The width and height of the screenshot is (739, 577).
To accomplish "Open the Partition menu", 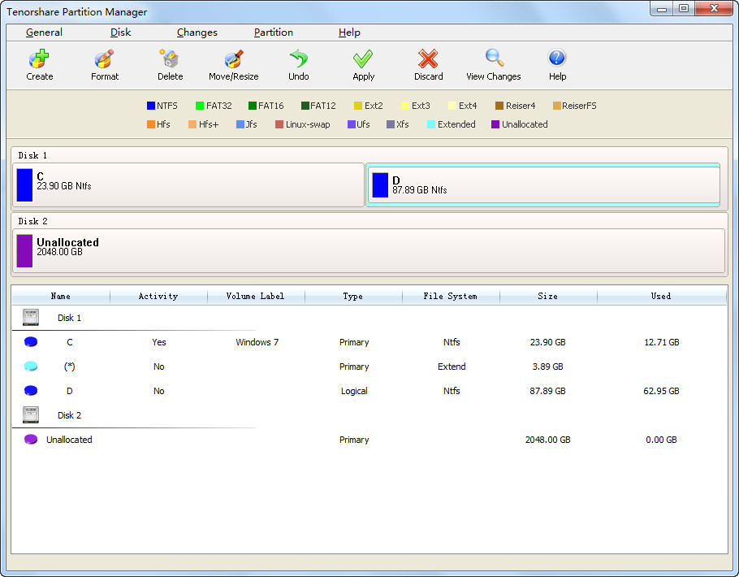I will pyautogui.click(x=274, y=33).
